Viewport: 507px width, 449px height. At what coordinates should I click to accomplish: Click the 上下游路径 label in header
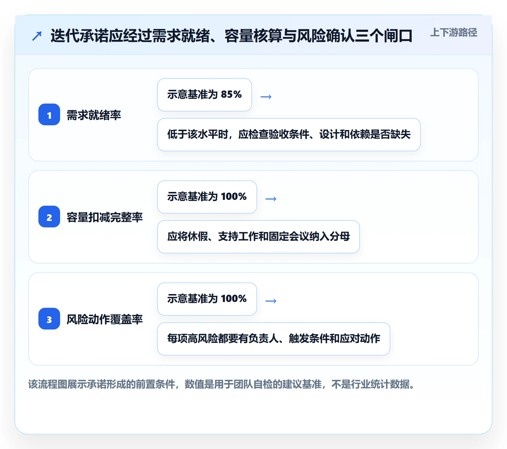[x=453, y=33]
